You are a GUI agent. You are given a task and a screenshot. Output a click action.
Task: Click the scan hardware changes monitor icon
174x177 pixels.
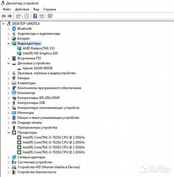click(x=50, y=16)
